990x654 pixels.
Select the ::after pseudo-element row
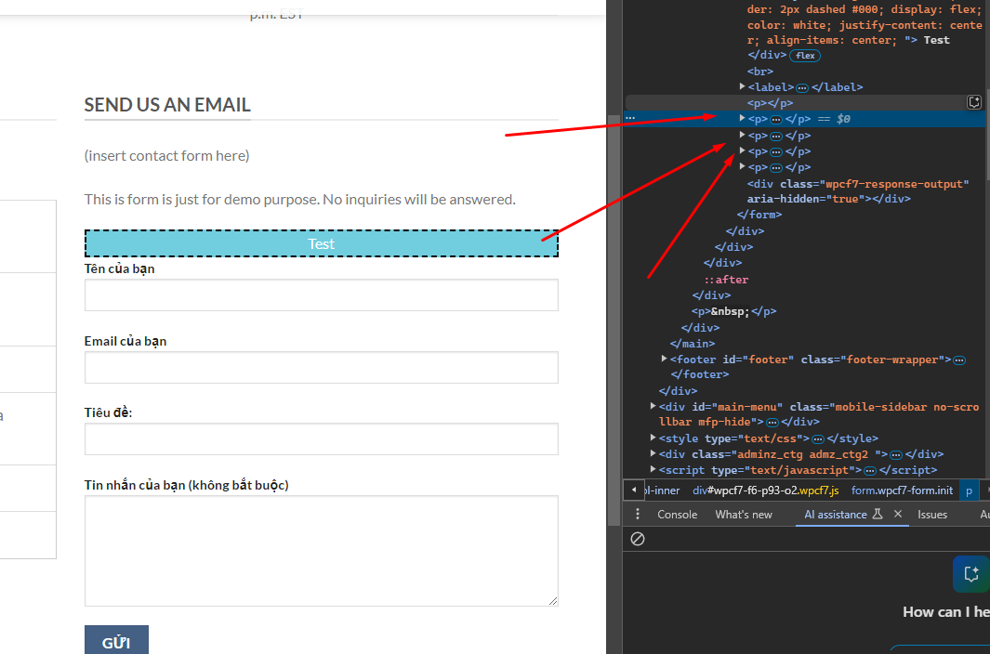click(726, 279)
